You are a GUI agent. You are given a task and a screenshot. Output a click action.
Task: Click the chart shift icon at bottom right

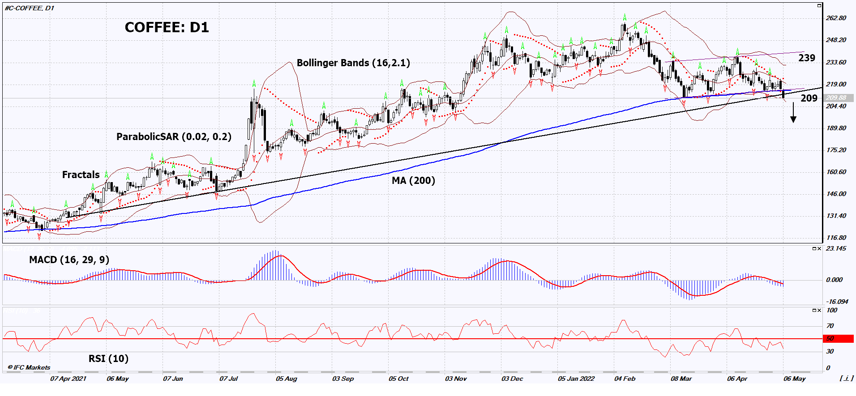click(845, 379)
